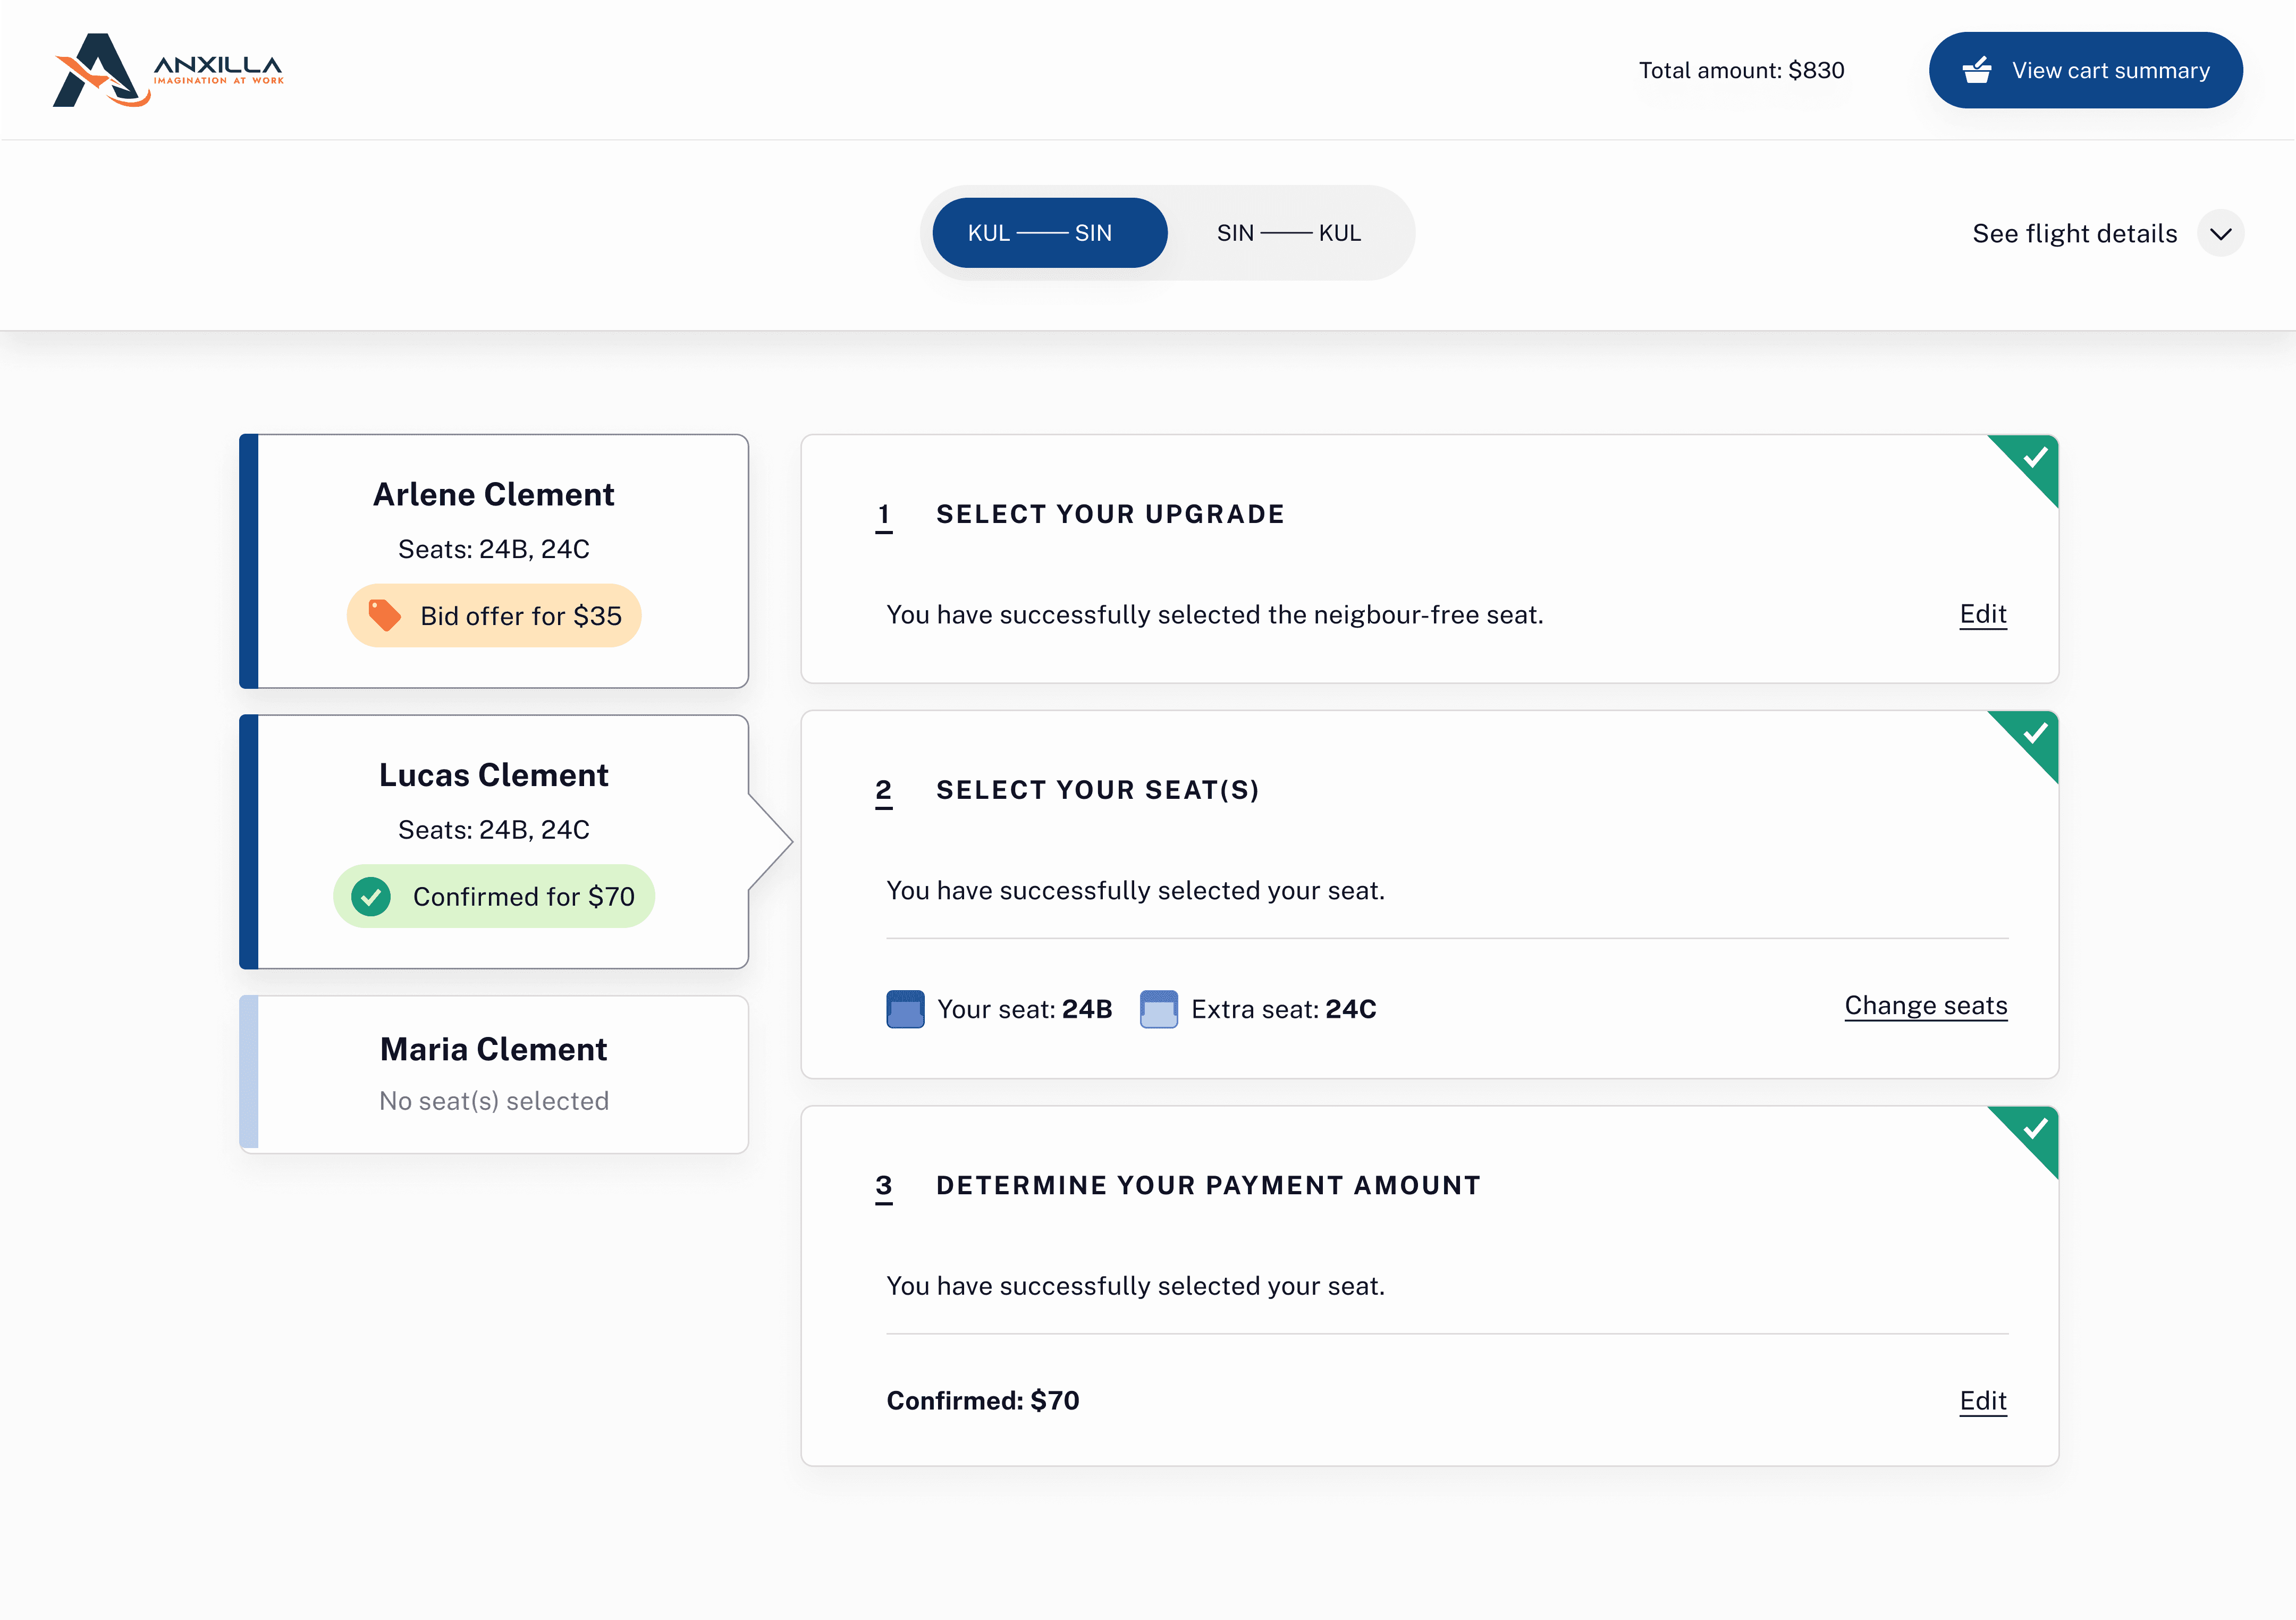Image resolution: width=2296 pixels, height=1620 pixels.
Task: Click the green confirmed checkmark icon
Action: [371, 896]
